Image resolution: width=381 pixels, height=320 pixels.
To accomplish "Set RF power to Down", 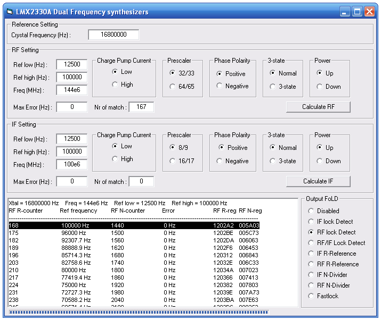I will [329, 87].
